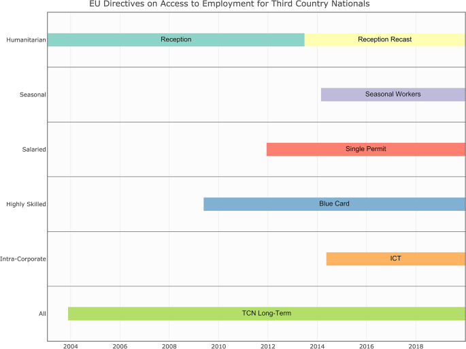Click the Salaried axis label
466x349 pixels.
click(34, 149)
